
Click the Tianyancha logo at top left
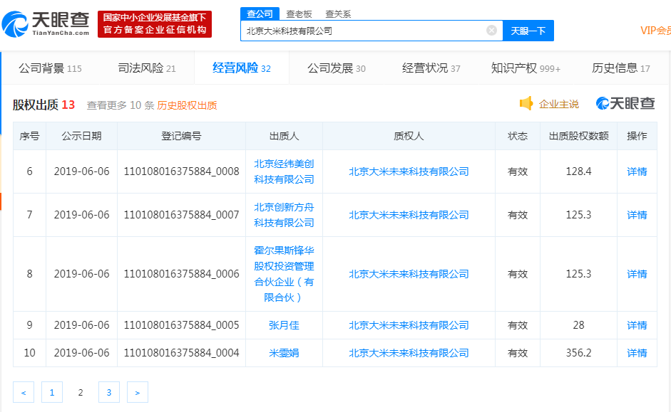(46, 23)
